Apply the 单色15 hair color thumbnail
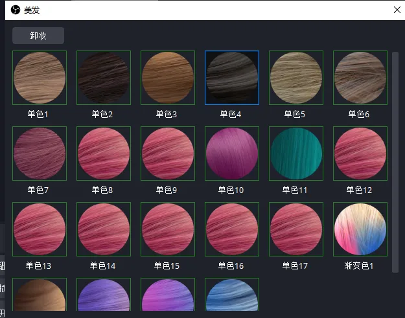 [168, 229]
